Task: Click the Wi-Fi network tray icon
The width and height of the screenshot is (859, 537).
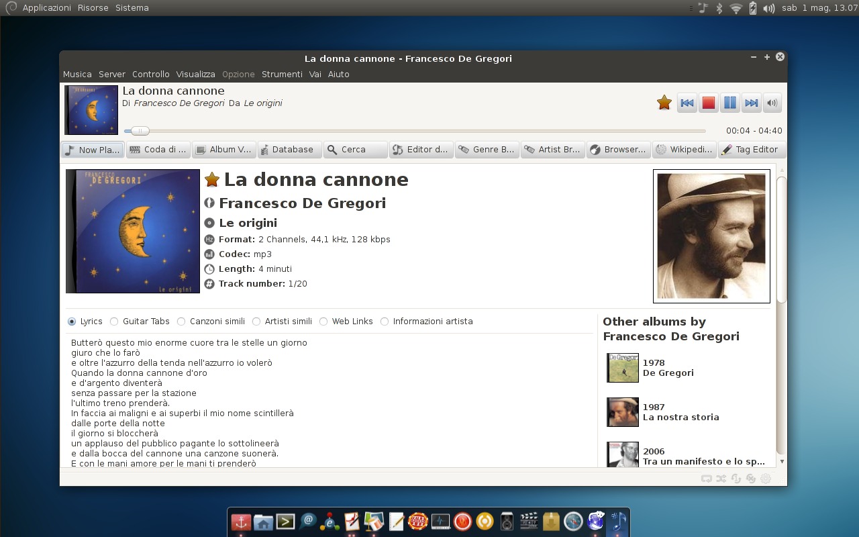Action: click(736, 8)
